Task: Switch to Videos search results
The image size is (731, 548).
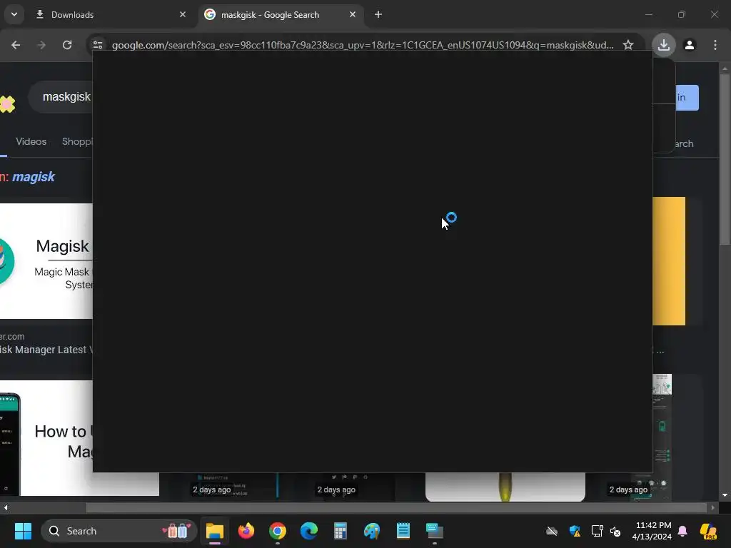Action: [31, 141]
